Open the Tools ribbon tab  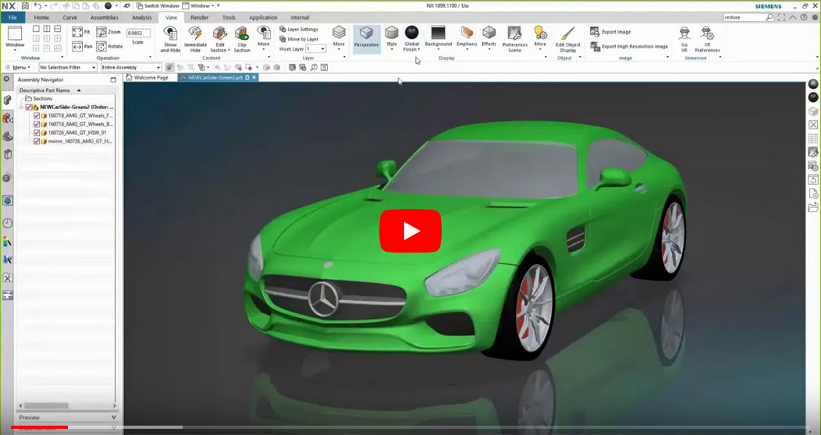click(229, 17)
